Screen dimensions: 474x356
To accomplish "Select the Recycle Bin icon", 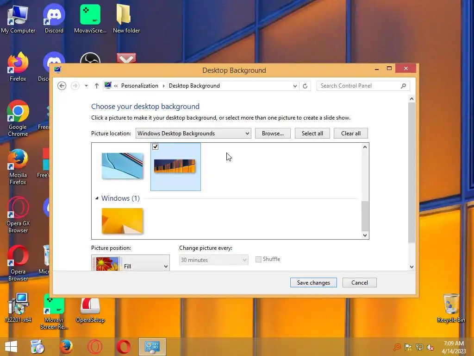I will [x=451, y=308].
